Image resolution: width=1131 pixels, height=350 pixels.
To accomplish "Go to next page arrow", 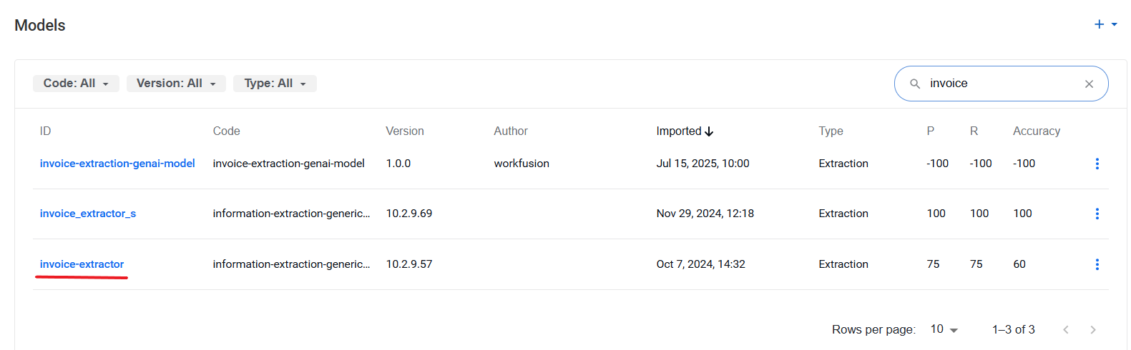I will point(1092,329).
